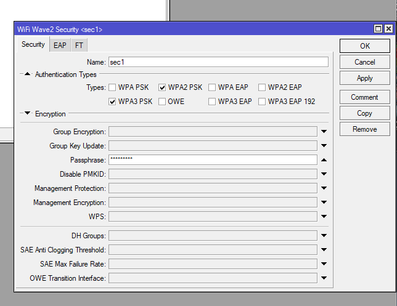Remove the sec1 profile
The image size is (397, 306).
(364, 129)
